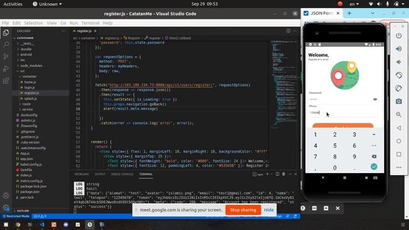Click the split editor icon
Image resolution: width=409 pixels, height=230 pixels.
coord(288,31)
